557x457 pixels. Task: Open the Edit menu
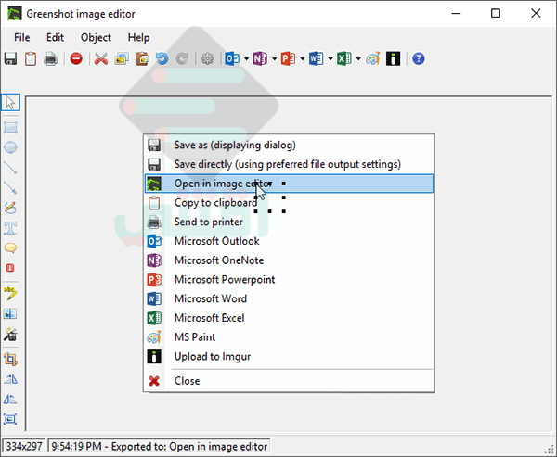pos(55,38)
